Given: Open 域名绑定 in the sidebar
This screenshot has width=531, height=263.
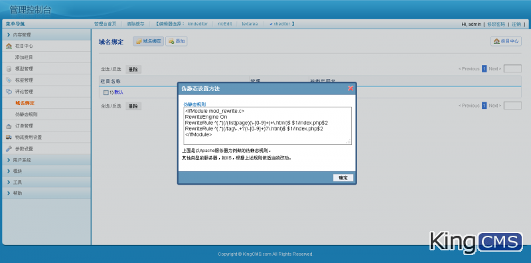Looking at the screenshot, I should pos(25,103).
